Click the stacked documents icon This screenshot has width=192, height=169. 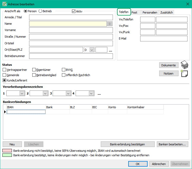point(184,65)
